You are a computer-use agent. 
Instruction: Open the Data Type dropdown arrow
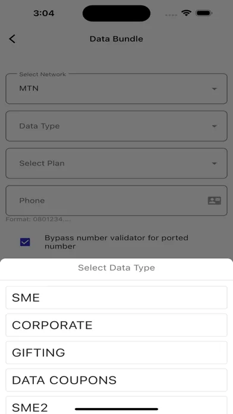tap(214, 126)
